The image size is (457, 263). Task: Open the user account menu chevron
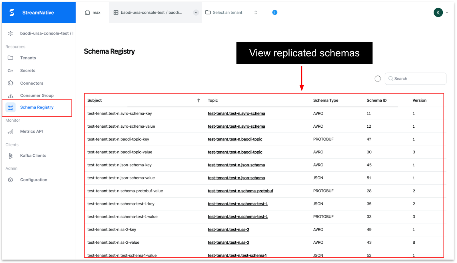pyautogui.click(x=447, y=13)
